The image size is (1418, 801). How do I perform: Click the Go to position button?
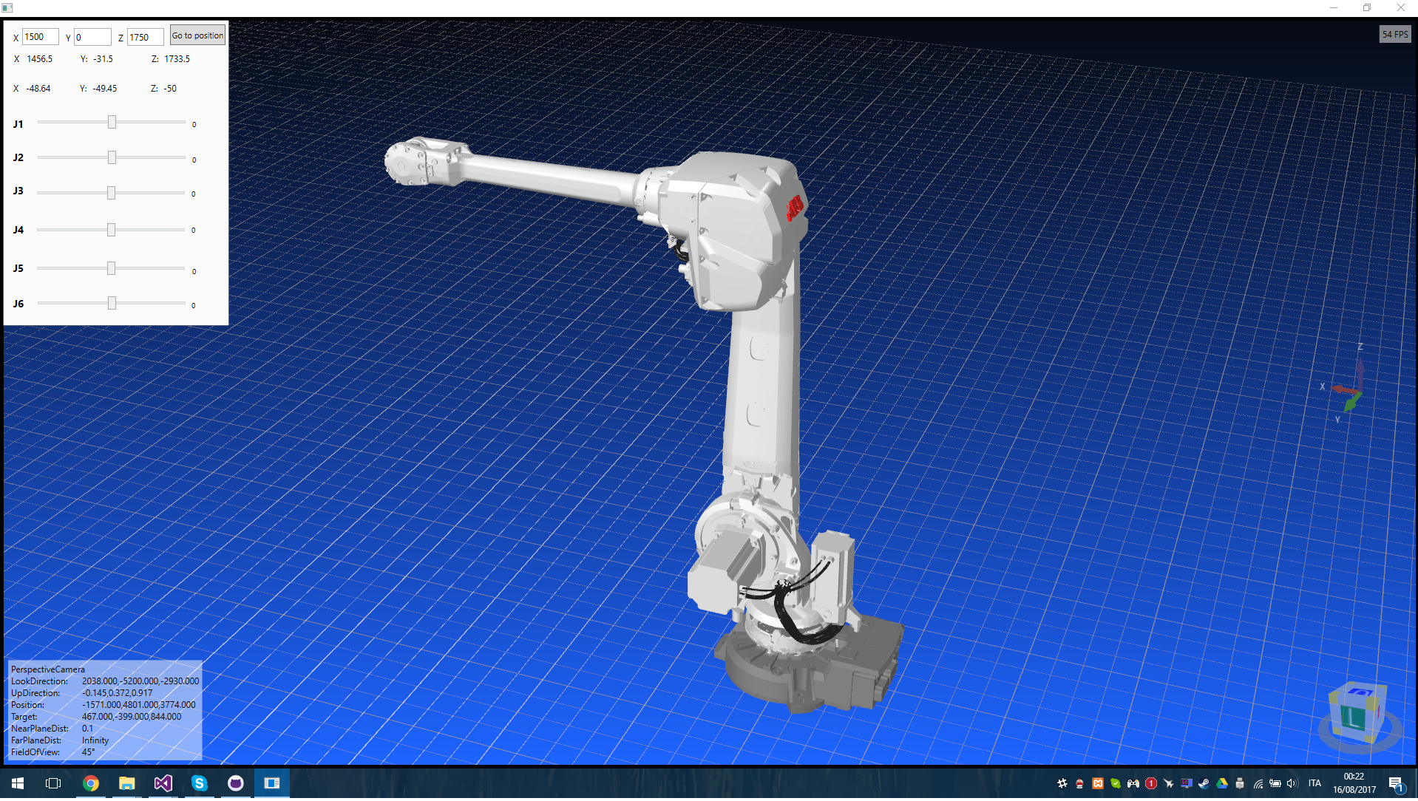[197, 35]
